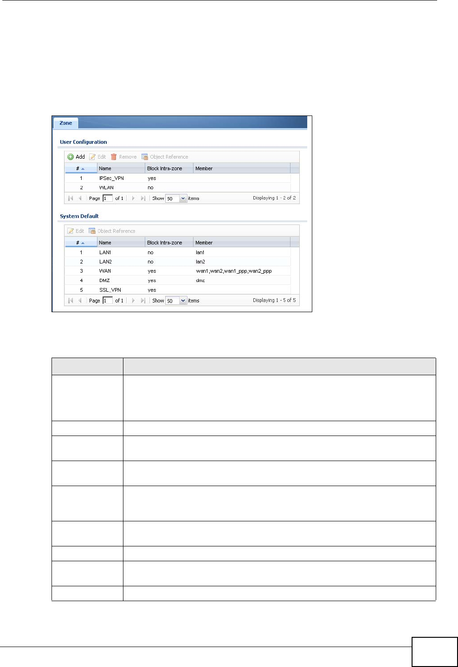Go to first page in User Configuration
This screenshot has height=667, width=458.
[71, 198]
